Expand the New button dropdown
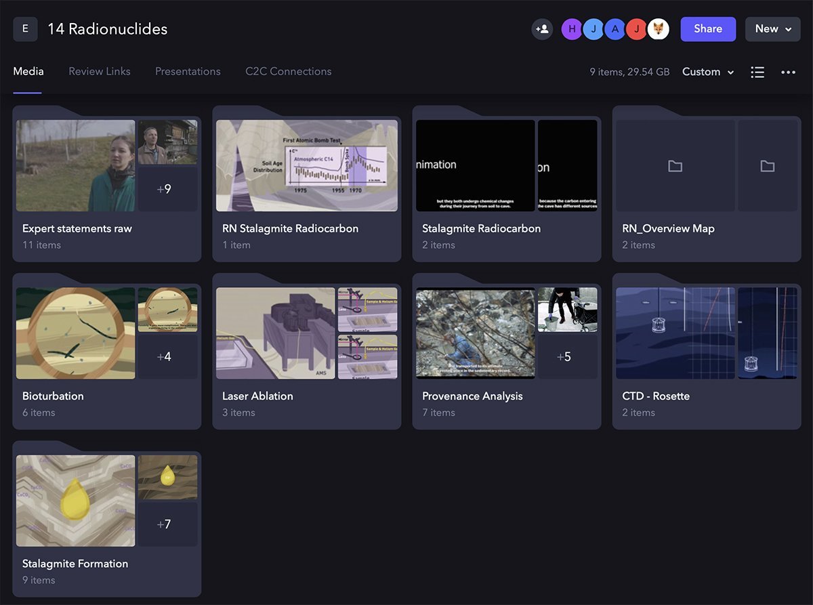The width and height of the screenshot is (813, 605). (x=773, y=29)
